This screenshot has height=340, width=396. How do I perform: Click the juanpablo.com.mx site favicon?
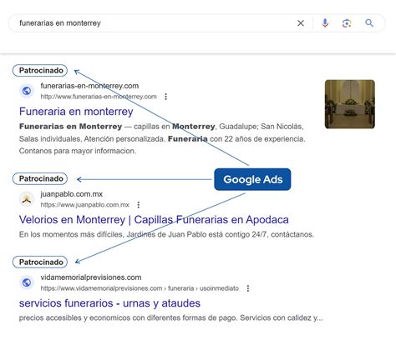27,199
